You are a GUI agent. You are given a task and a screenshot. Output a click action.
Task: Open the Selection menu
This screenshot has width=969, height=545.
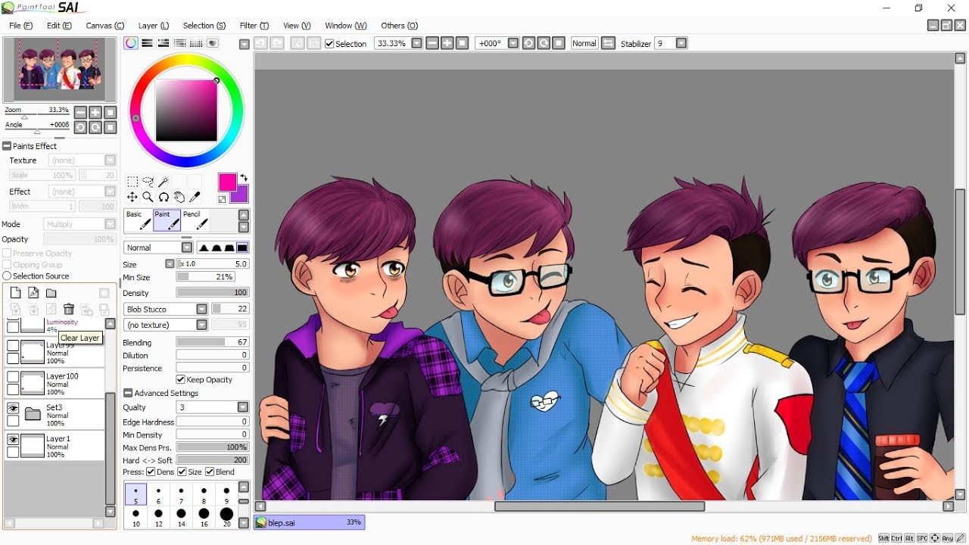point(204,26)
